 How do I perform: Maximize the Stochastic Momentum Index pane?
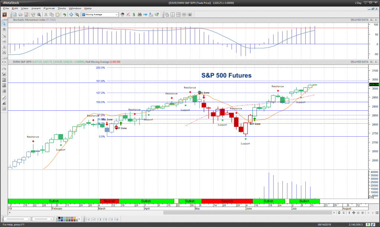click(x=371, y=20)
